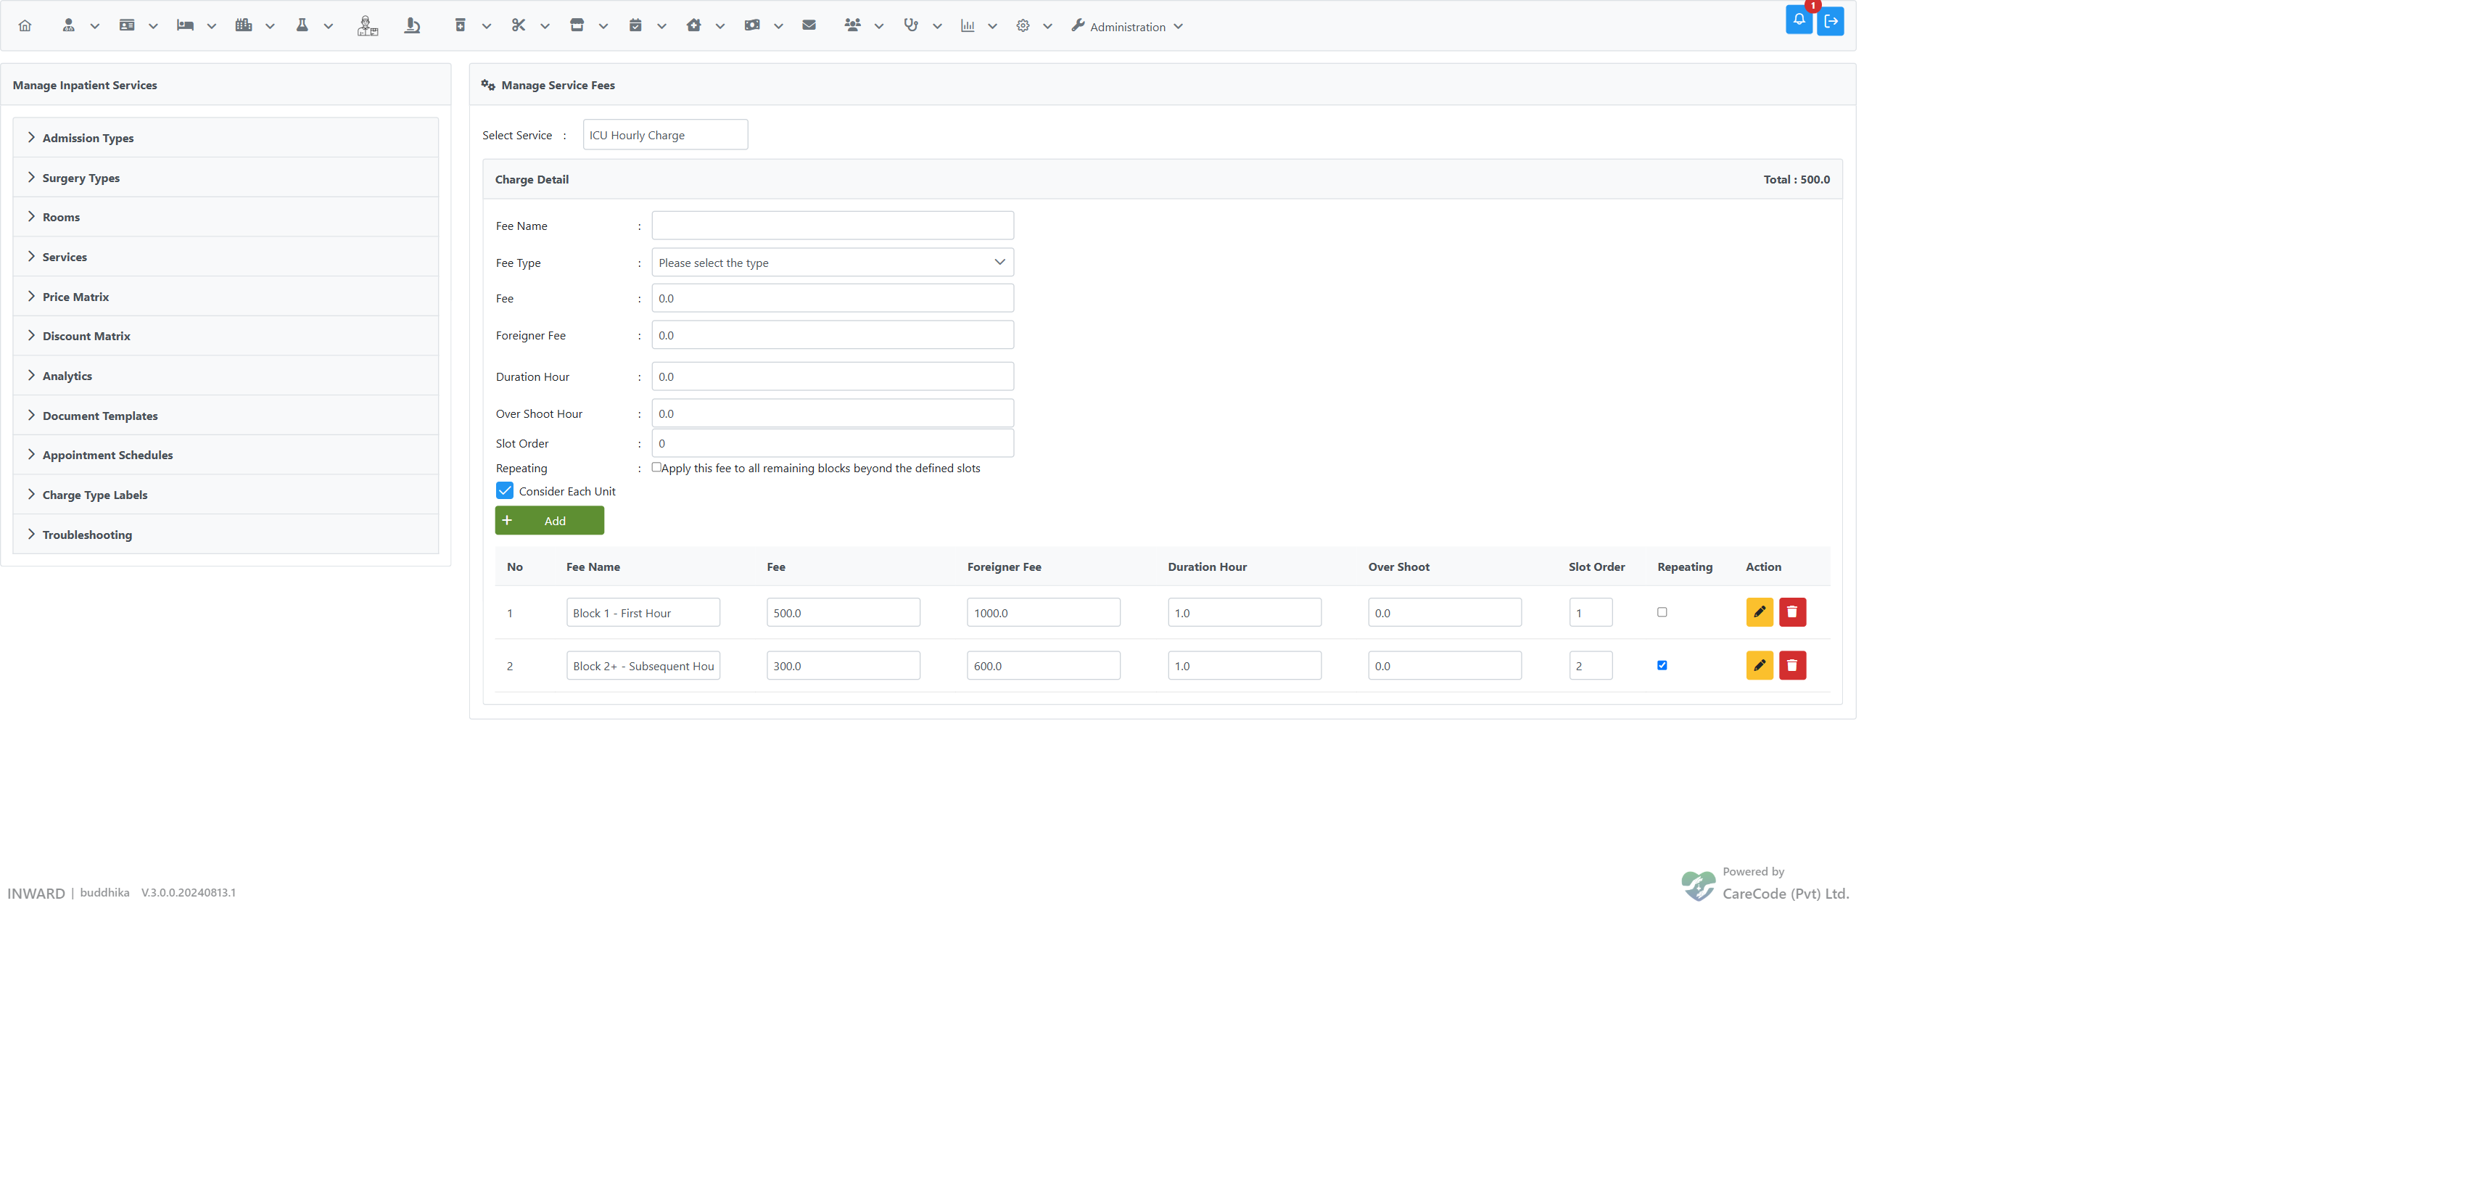Edit Block 1 - First Hour row pencil icon
This screenshot has height=1199, width=2487.
click(1760, 612)
